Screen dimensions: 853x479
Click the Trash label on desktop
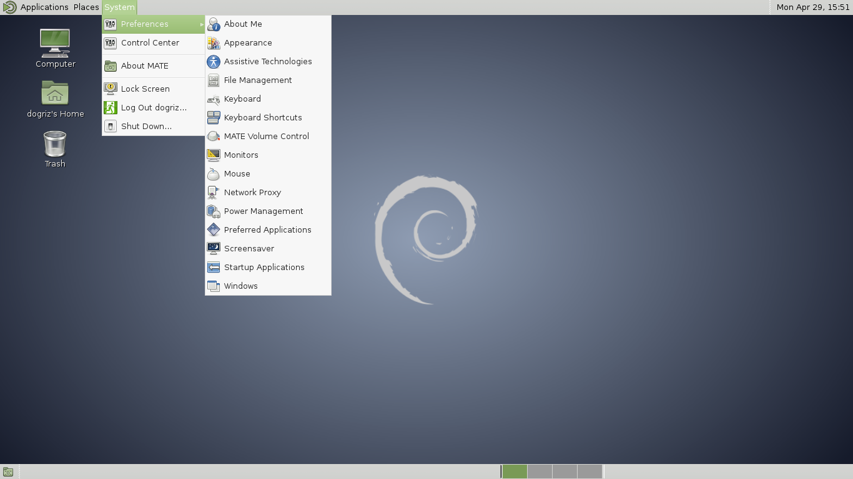pos(55,164)
